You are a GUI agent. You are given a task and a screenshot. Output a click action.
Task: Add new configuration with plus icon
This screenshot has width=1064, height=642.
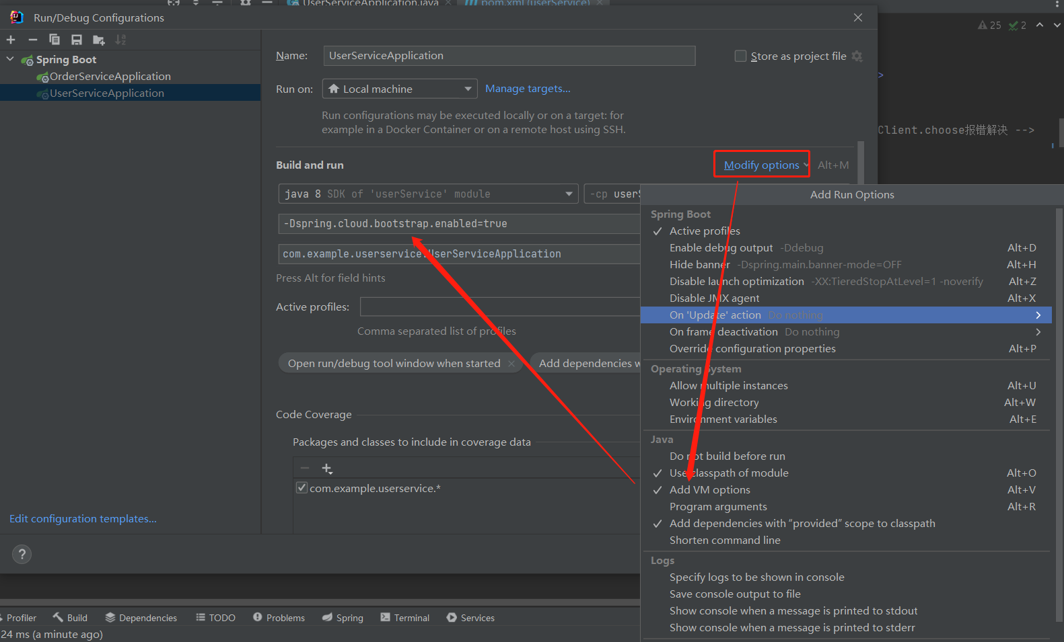11,40
